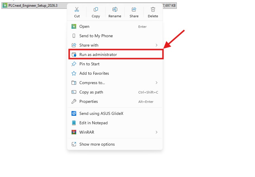Click the Share icon at top row
This screenshot has width=255, height=177.
pyautogui.click(x=134, y=9)
